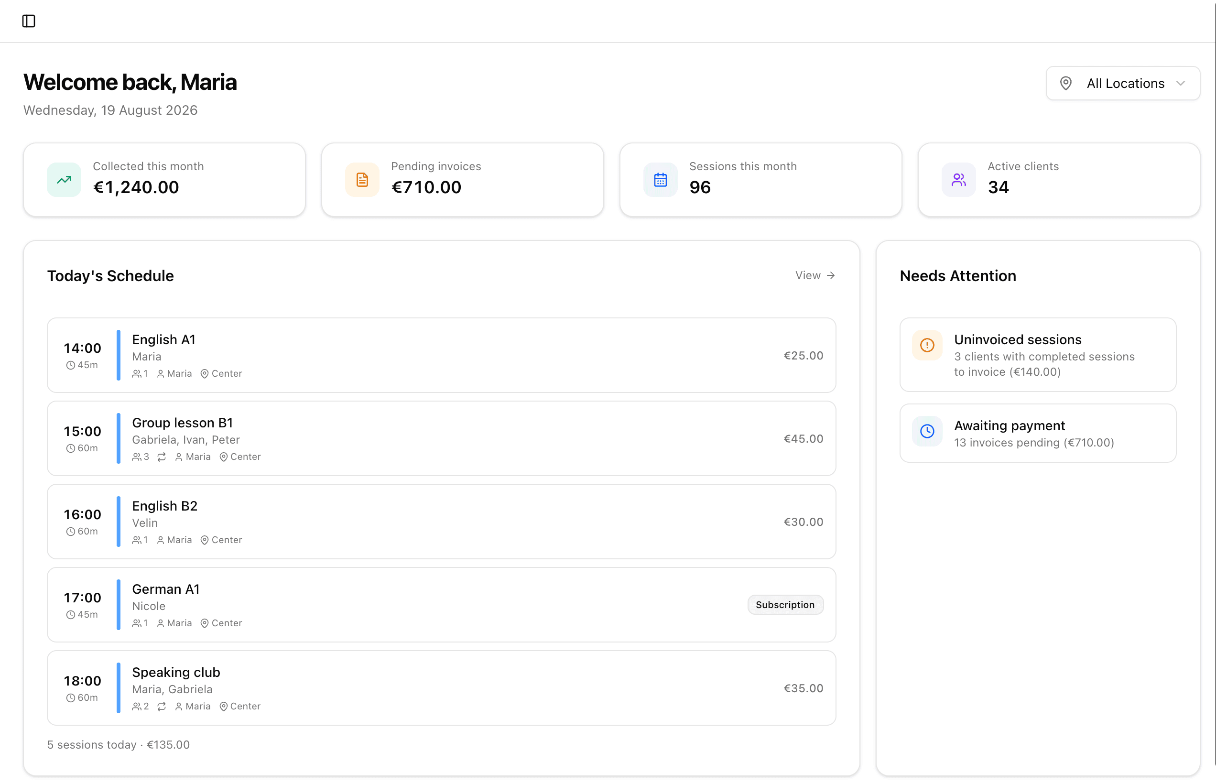
Task: Click the clock icon beside 60m at 16:00
Action: point(71,532)
